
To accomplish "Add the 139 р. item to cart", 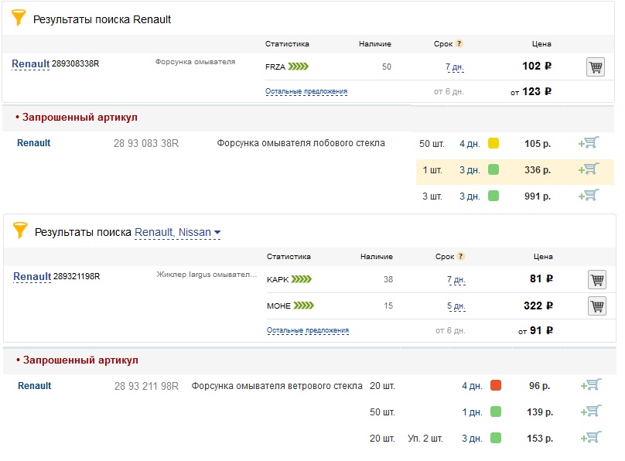I will coord(590,411).
